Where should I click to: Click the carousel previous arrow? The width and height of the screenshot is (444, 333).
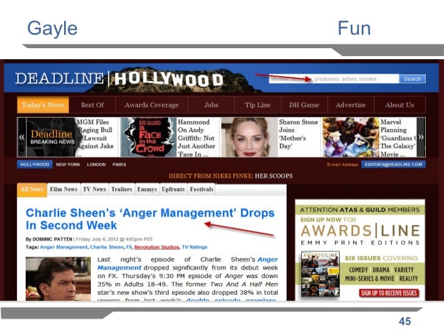(x=22, y=137)
